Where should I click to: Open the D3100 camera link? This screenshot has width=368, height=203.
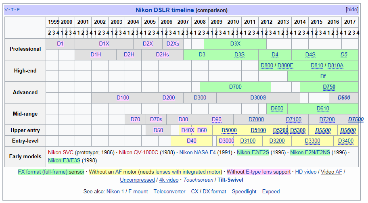click(x=248, y=141)
